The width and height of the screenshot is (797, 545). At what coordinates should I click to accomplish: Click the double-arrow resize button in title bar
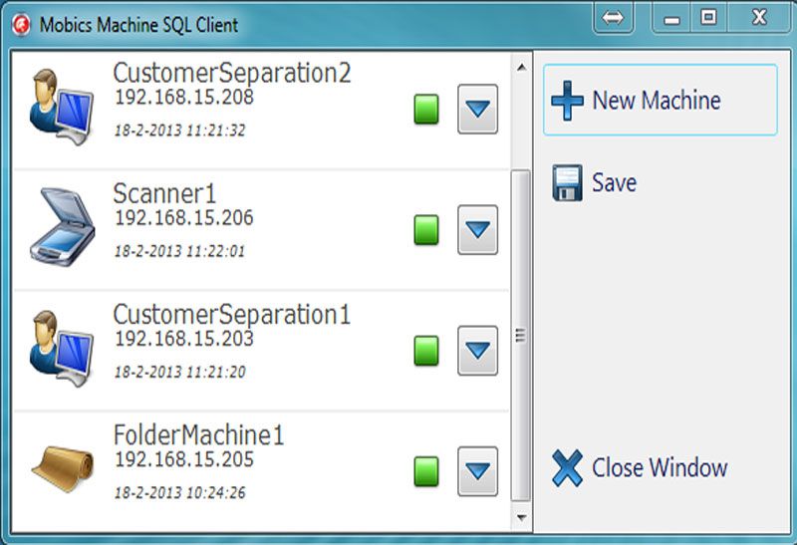pyautogui.click(x=613, y=17)
